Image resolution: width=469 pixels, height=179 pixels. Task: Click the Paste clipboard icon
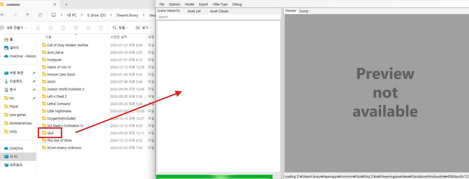tap(63, 28)
